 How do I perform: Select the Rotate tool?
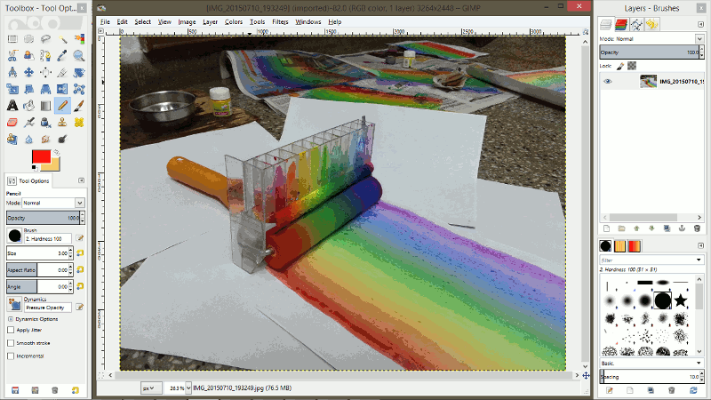point(79,73)
